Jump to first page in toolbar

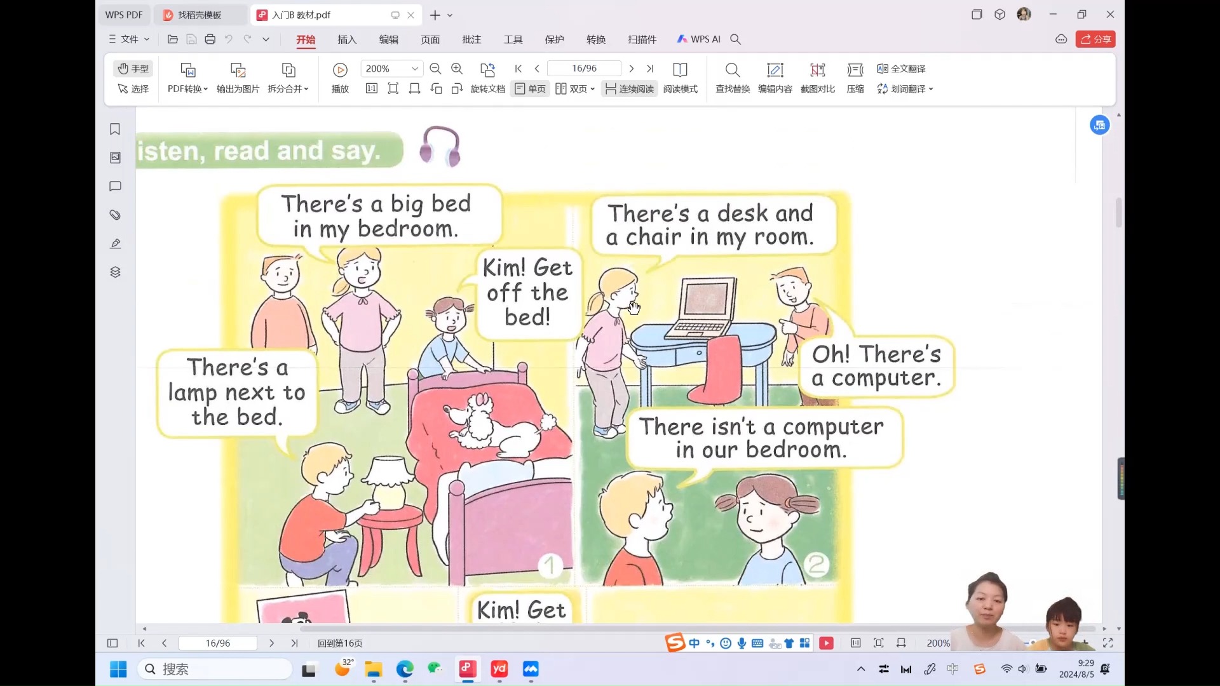coord(518,69)
